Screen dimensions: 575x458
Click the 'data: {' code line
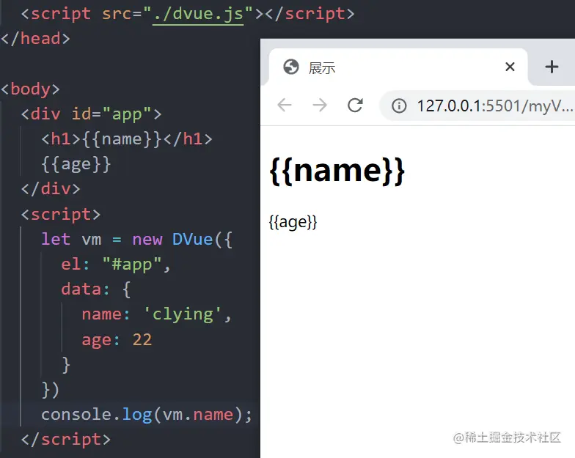95,289
